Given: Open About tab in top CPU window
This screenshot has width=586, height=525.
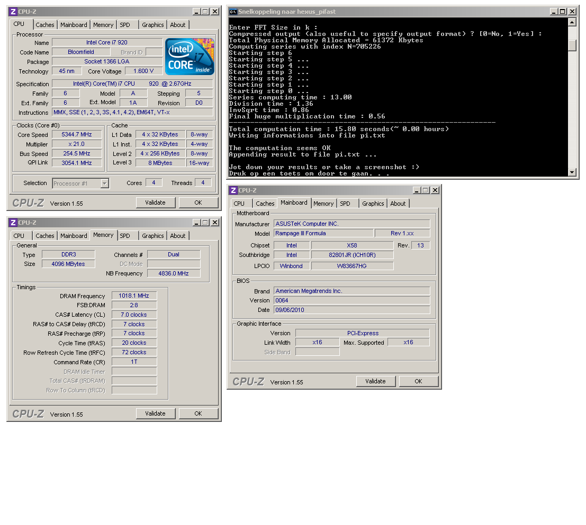Looking at the screenshot, I should click(177, 25).
